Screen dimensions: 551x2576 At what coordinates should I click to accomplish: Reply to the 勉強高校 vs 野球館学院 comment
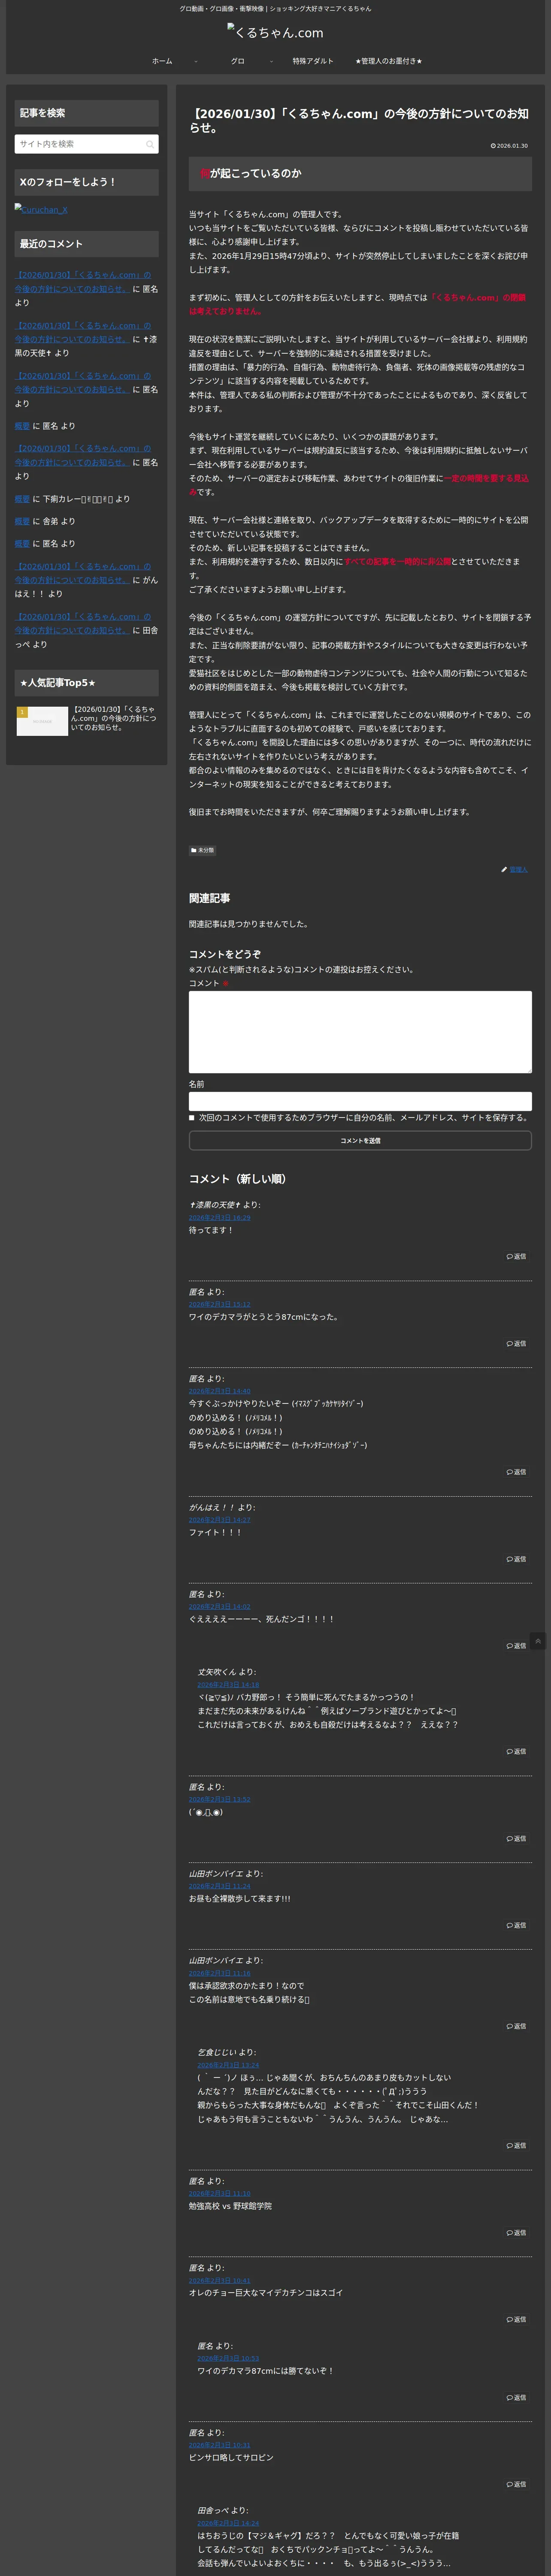(x=516, y=2232)
